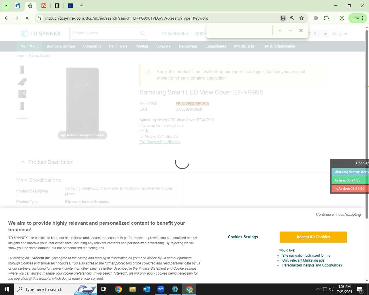Collapse the Product Description section
The image size is (369, 295).
[23, 162]
